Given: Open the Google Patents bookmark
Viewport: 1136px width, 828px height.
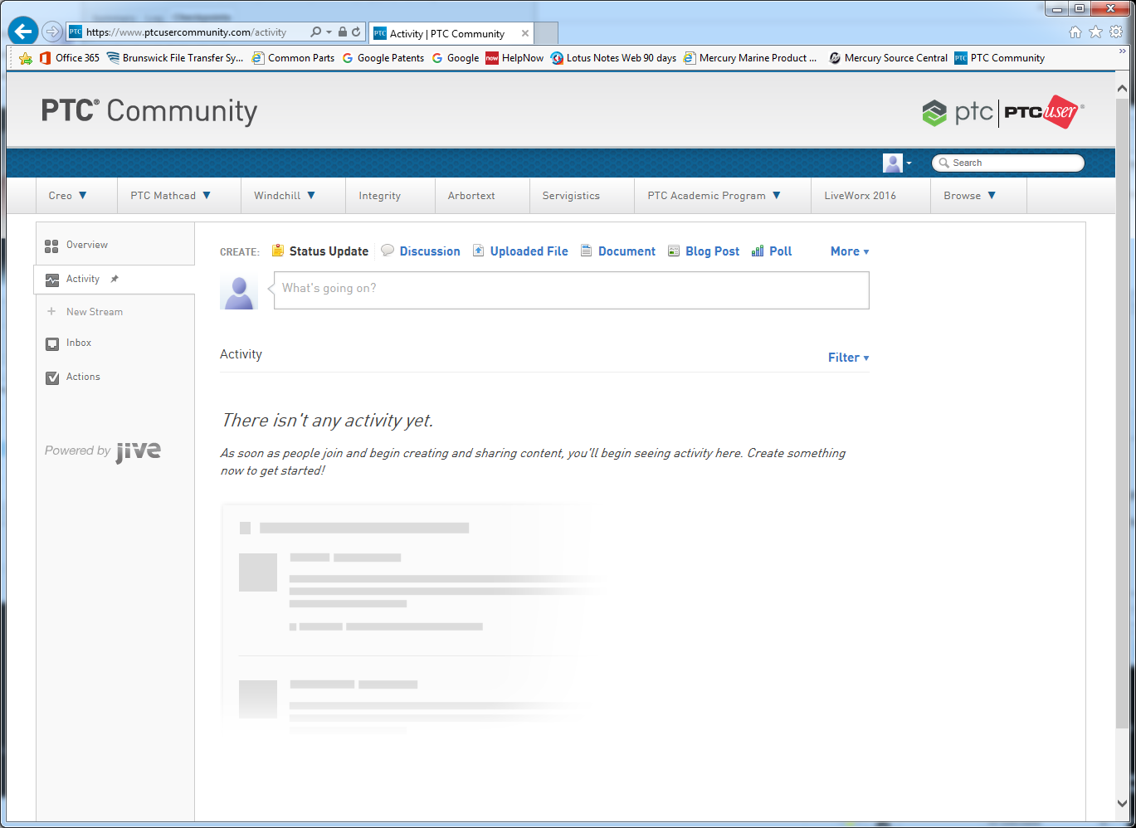Looking at the screenshot, I should (x=383, y=58).
